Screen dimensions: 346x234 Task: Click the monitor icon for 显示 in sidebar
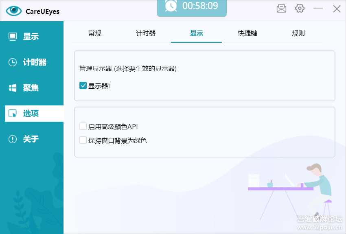click(x=13, y=37)
